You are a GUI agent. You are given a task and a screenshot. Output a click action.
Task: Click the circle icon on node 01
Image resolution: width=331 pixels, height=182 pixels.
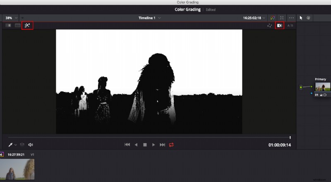pos(325,95)
